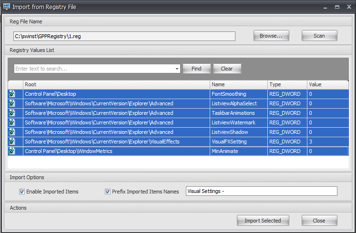
Task: Sort list by Root column header
Action: pyautogui.click(x=116, y=84)
